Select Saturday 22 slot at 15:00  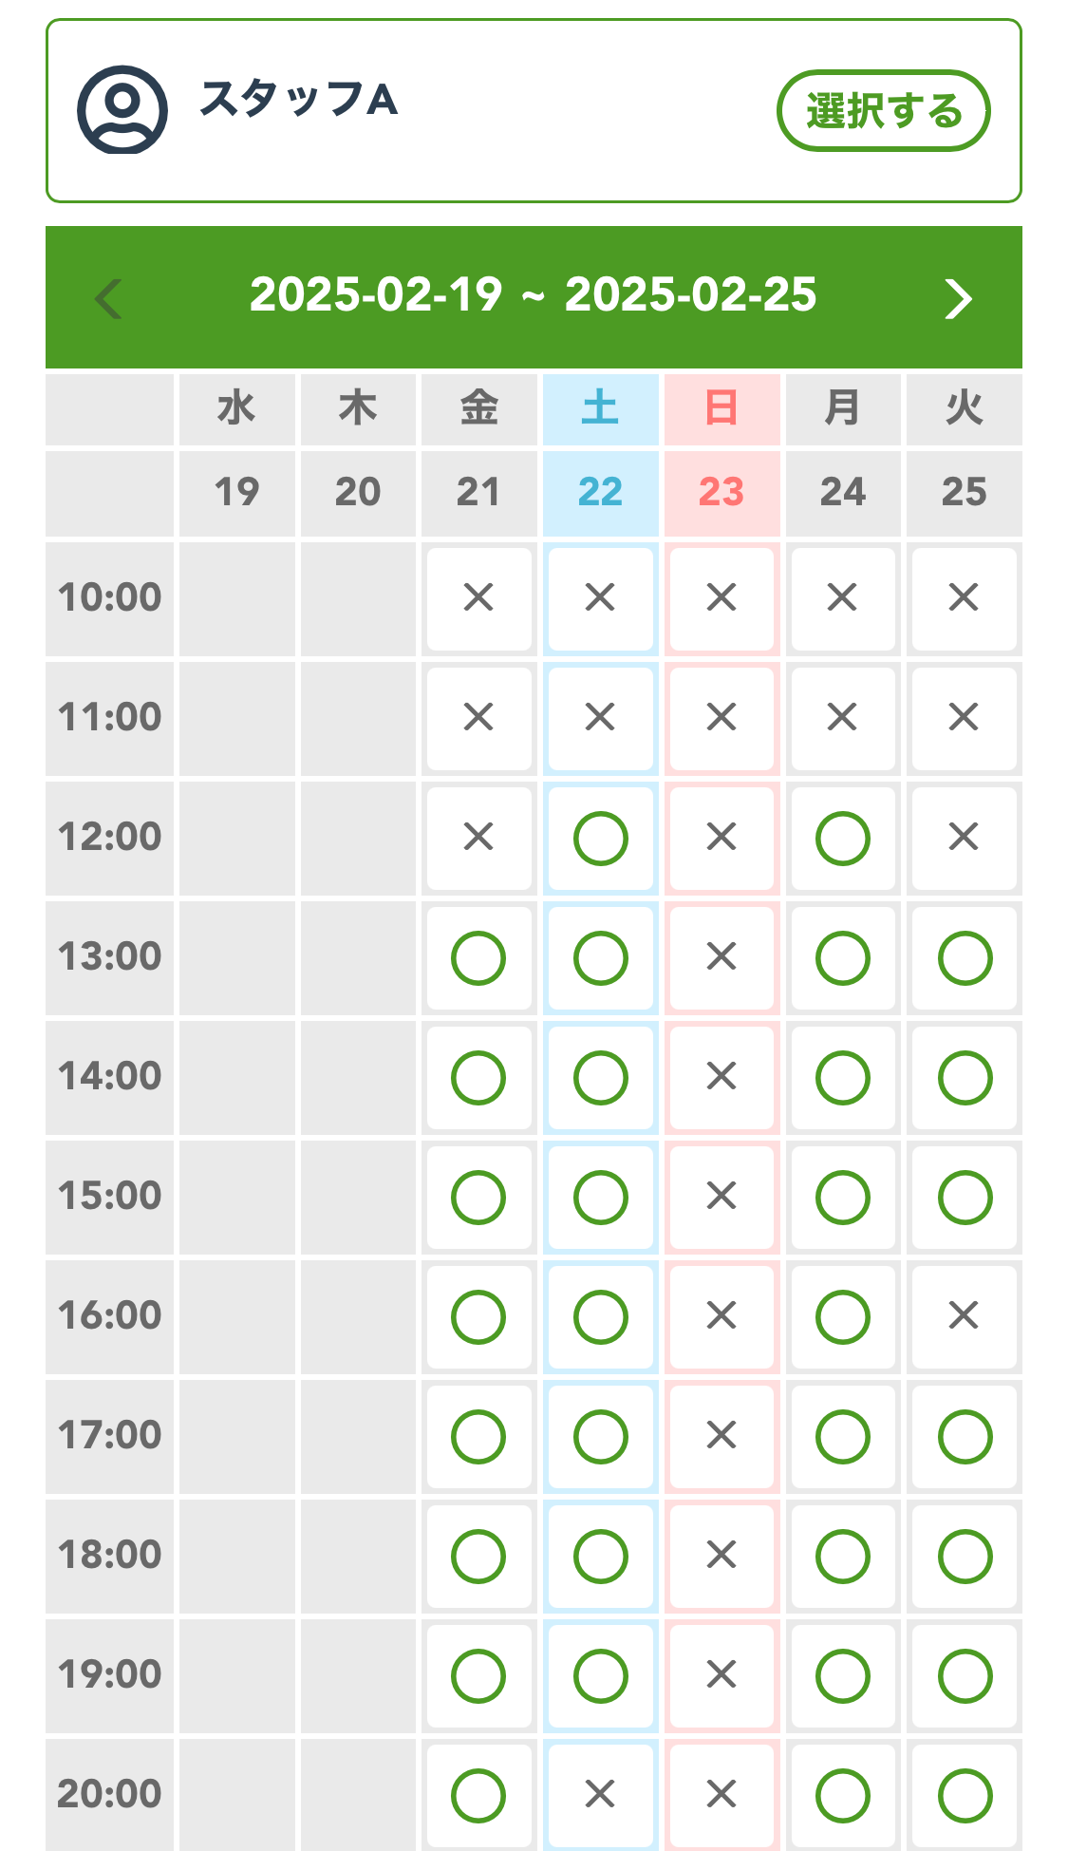tap(600, 1198)
